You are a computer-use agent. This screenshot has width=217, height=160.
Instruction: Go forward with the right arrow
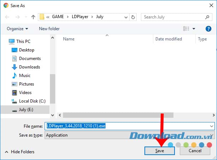click(18, 17)
